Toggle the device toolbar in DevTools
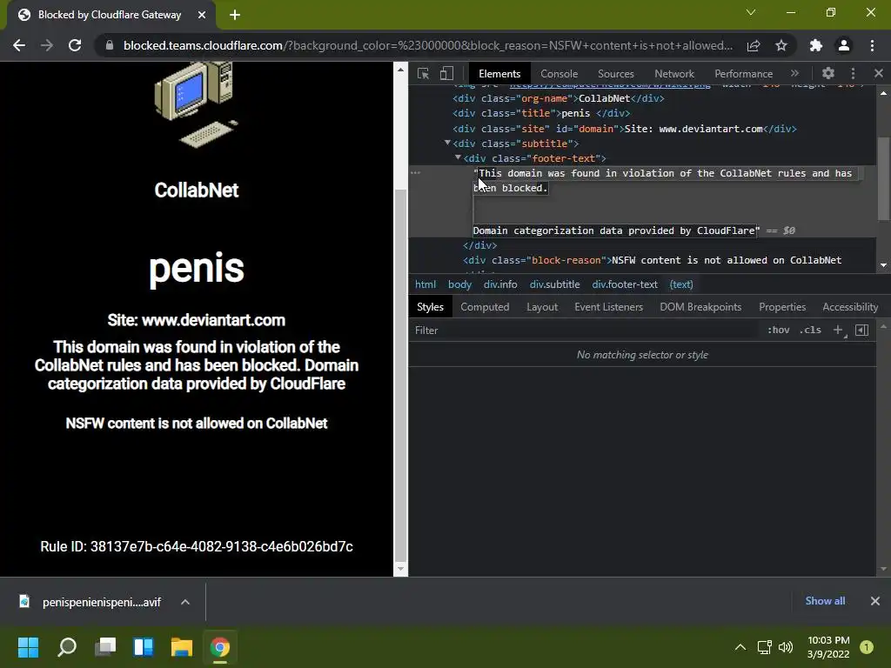The image size is (891, 668). point(446,73)
